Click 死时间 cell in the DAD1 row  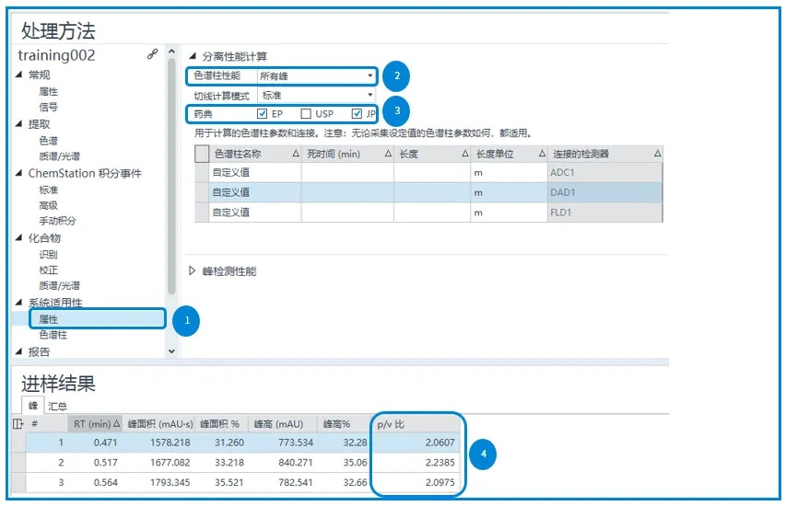click(x=346, y=192)
